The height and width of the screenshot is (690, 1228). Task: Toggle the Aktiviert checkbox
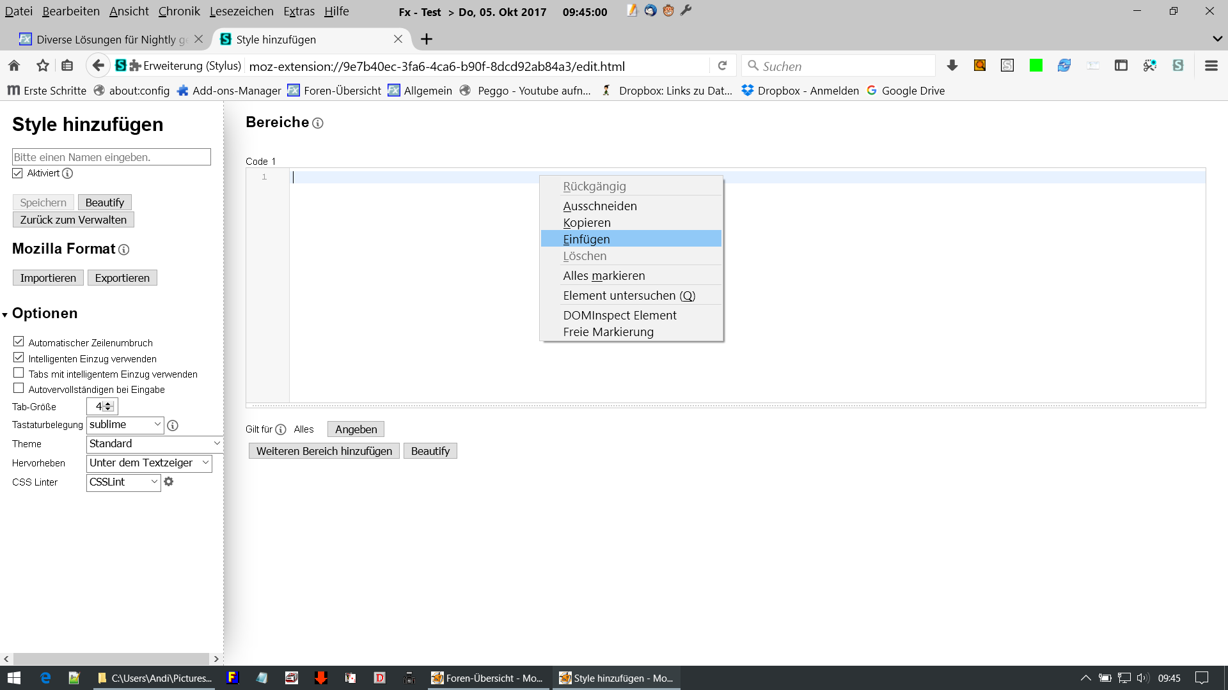click(x=18, y=173)
